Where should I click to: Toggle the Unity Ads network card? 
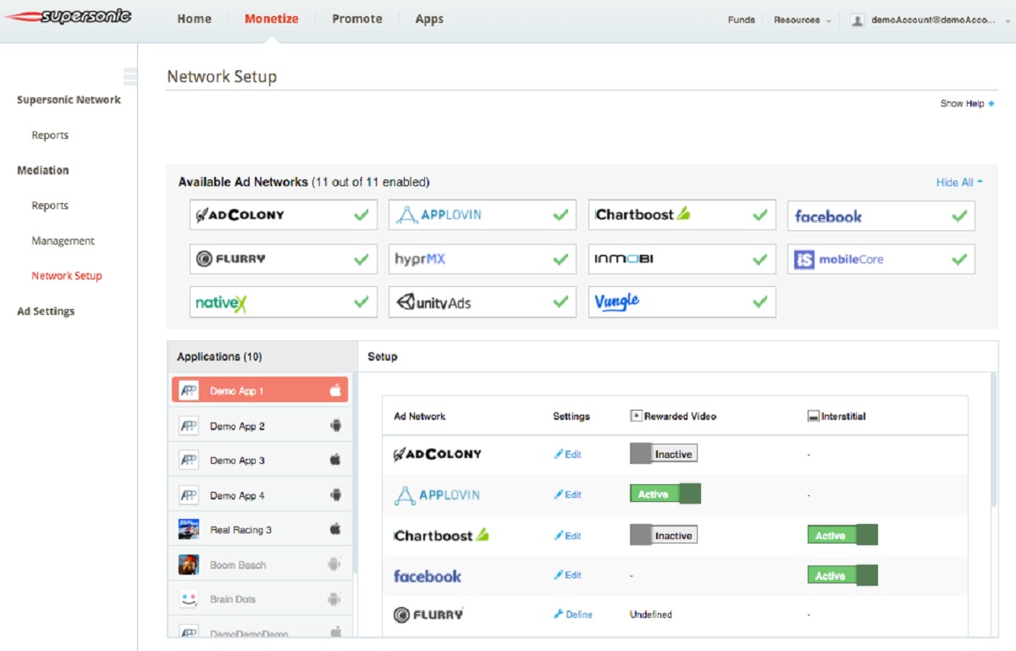click(x=483, y=302)
